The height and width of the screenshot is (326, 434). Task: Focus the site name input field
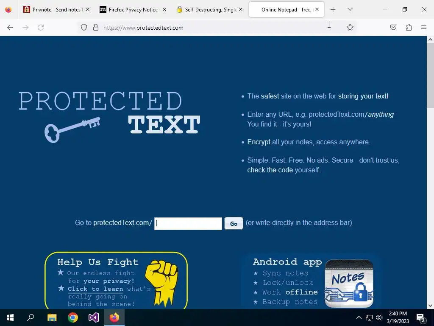(x=188, y=223)
